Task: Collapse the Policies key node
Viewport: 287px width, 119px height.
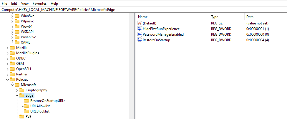Action: (x=7, y=80)
